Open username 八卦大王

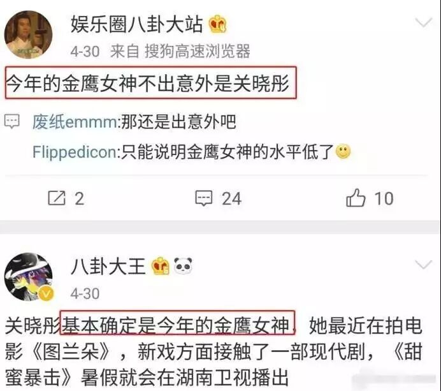(108, 266)
